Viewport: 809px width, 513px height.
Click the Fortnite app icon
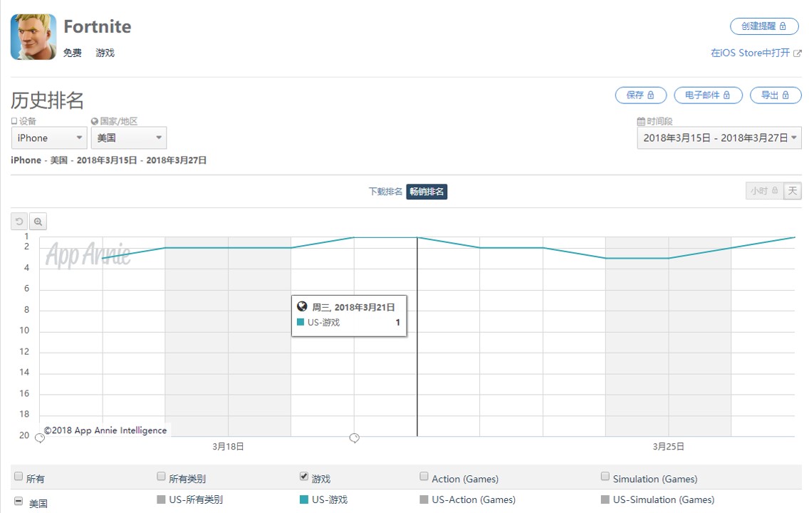33,37
